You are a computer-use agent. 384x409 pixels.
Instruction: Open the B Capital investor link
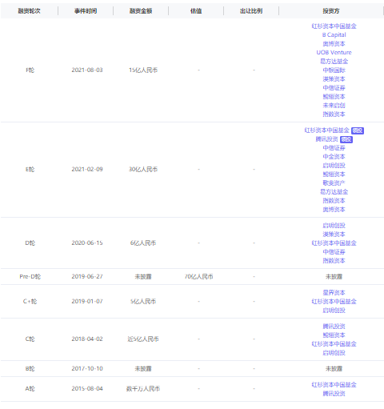click(334, 35)
